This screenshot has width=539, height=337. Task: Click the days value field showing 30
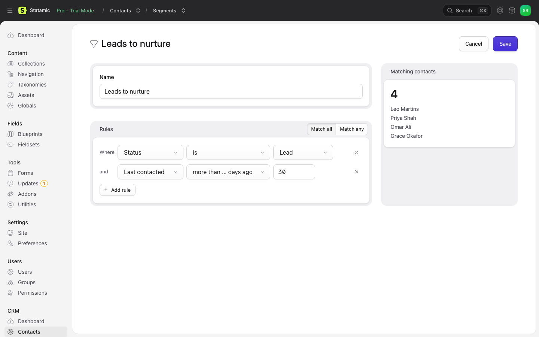pyautogui.click(x=294, y=172)
